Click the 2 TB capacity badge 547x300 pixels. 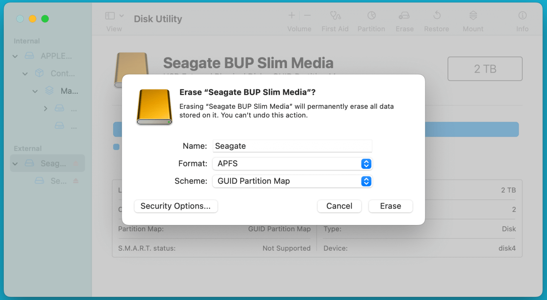pyautogui.click(x=485, y=68)
